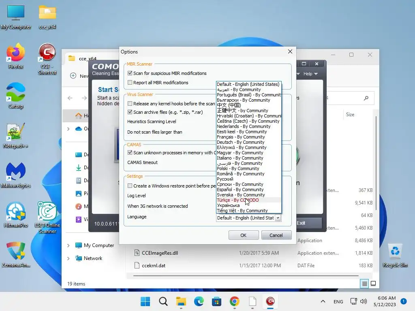
Task: Open the volume tray icon
Action: click(364, 301)
